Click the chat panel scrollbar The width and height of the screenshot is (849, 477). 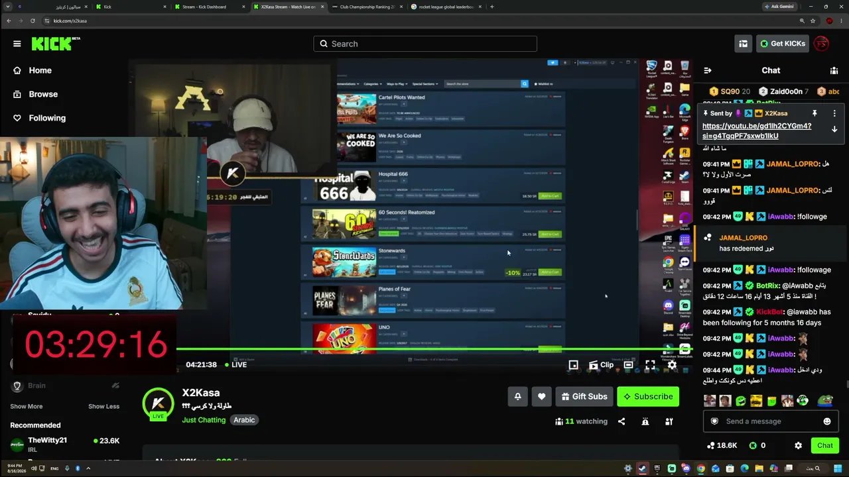point(847,384)
